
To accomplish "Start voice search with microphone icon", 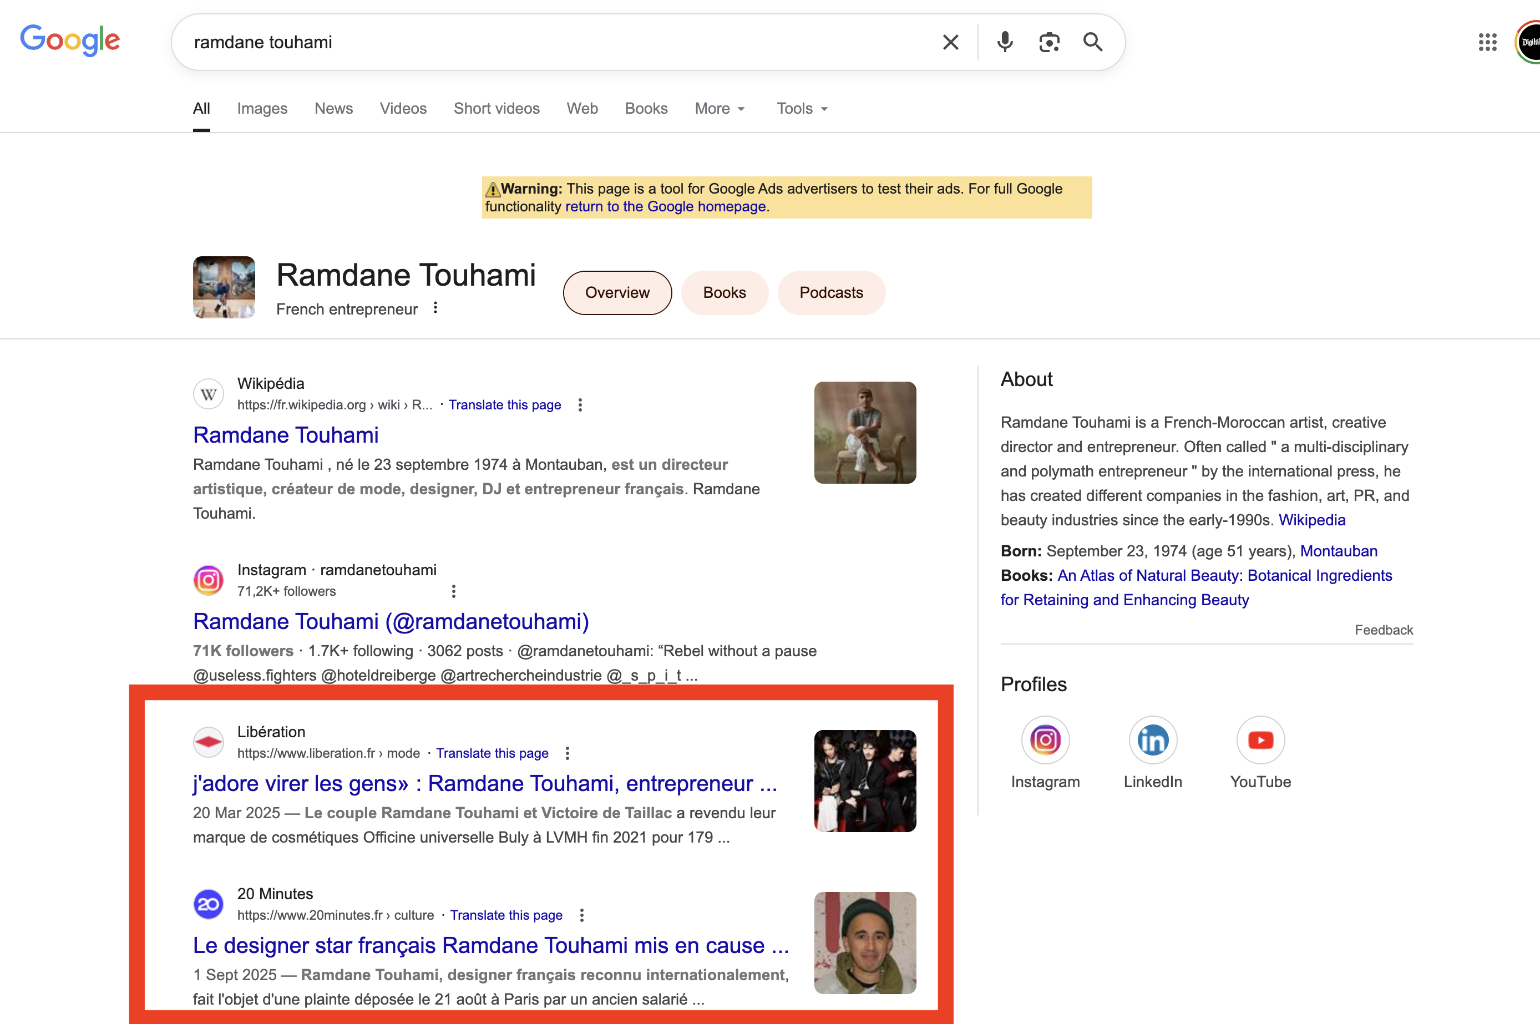I will click(x=1005, y=43).
